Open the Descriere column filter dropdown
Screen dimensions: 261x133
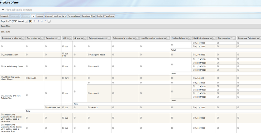pyautogui.click(x=59, y=38)
